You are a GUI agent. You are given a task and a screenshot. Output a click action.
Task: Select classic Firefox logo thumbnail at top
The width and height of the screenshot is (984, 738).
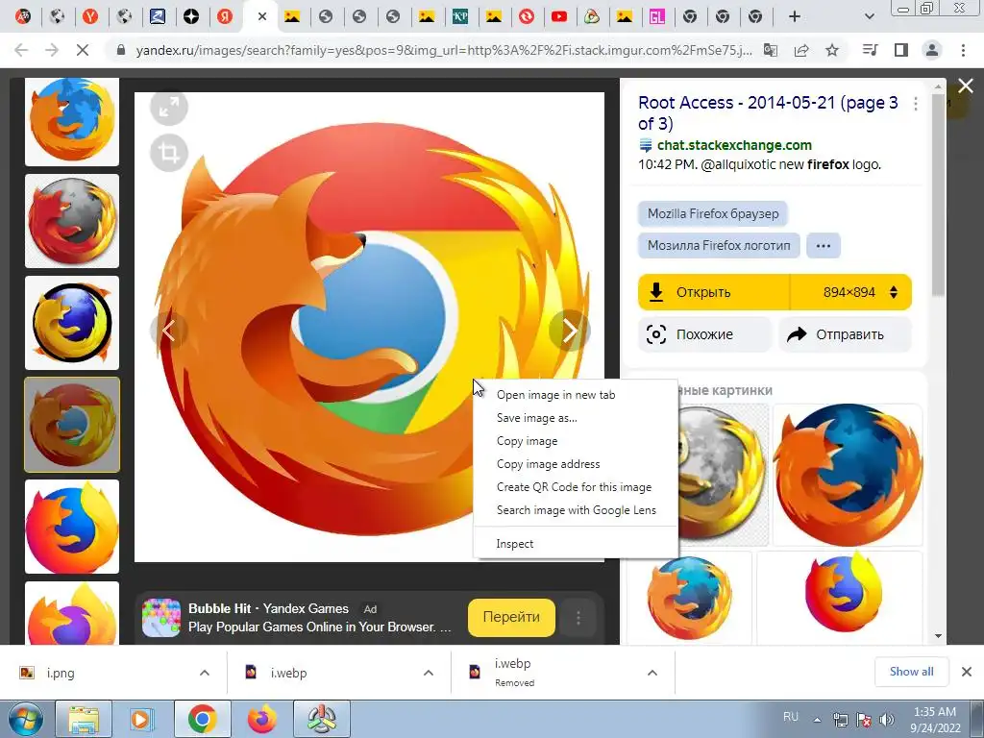pos(71,120)
